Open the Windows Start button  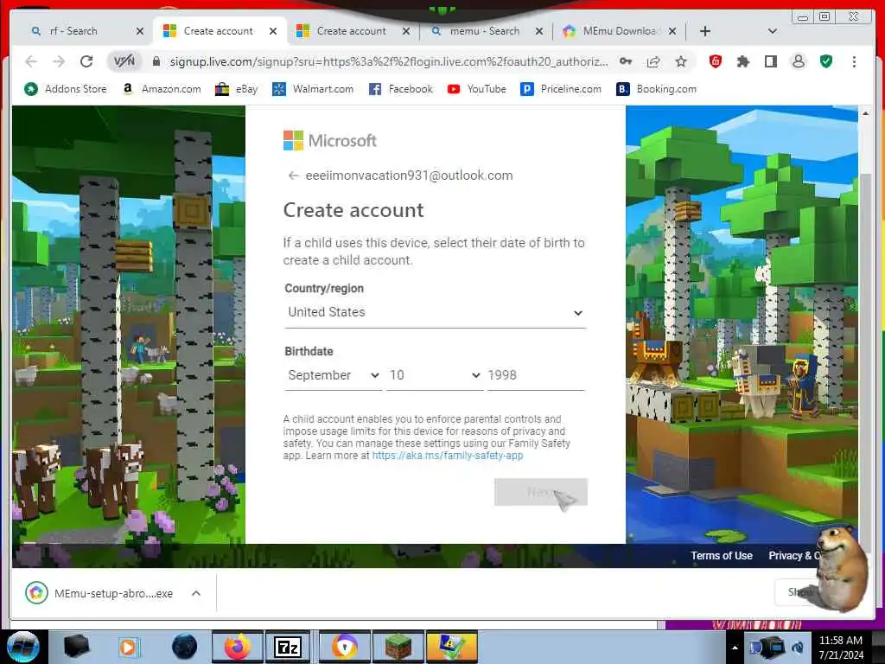[x=23, y=647]
